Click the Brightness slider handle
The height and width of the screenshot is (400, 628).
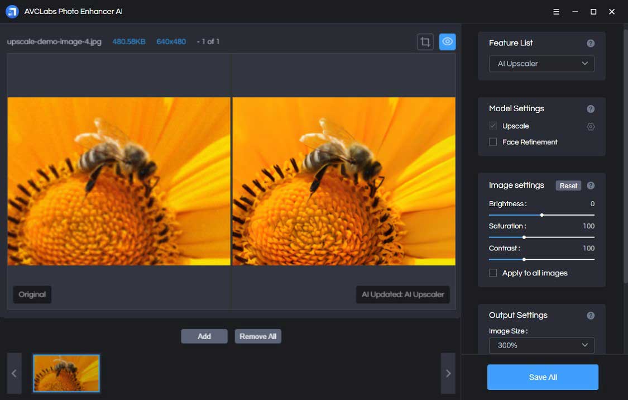542,215
